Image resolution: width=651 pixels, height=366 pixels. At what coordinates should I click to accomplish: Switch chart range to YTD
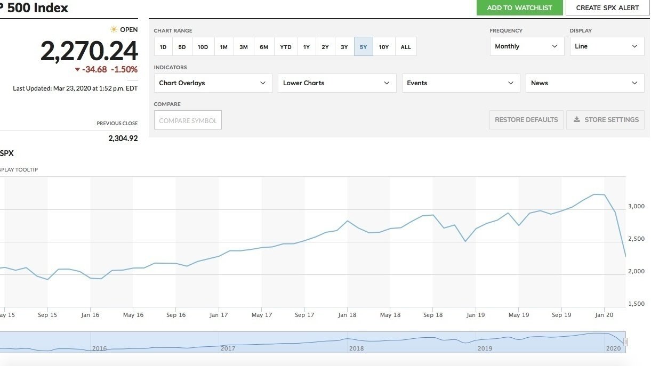(286, 47)
